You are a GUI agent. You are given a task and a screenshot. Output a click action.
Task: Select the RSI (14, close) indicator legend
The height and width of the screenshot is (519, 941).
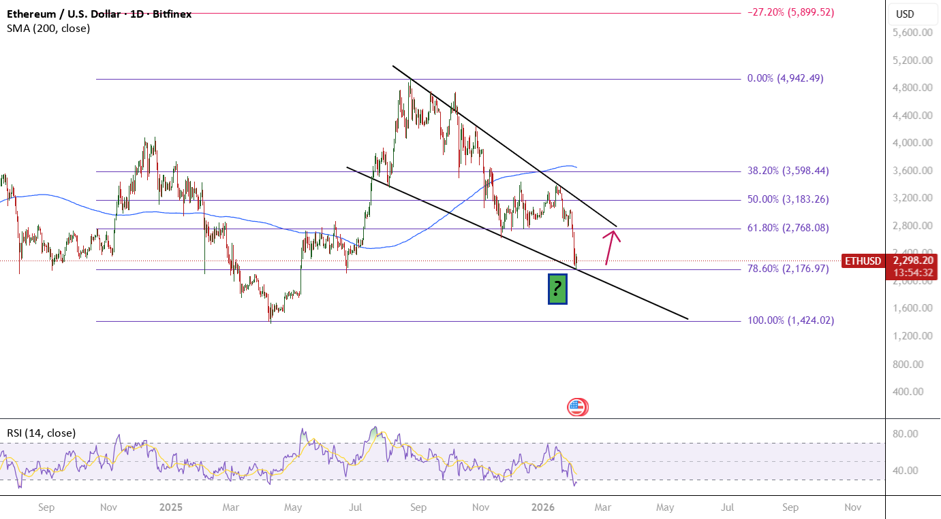click(42, 433)
